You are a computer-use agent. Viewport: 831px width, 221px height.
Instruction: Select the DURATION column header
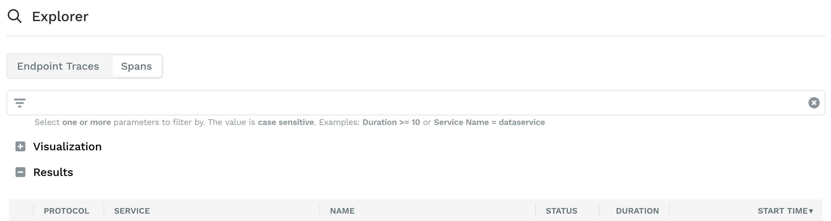click(x=637, y=210)
